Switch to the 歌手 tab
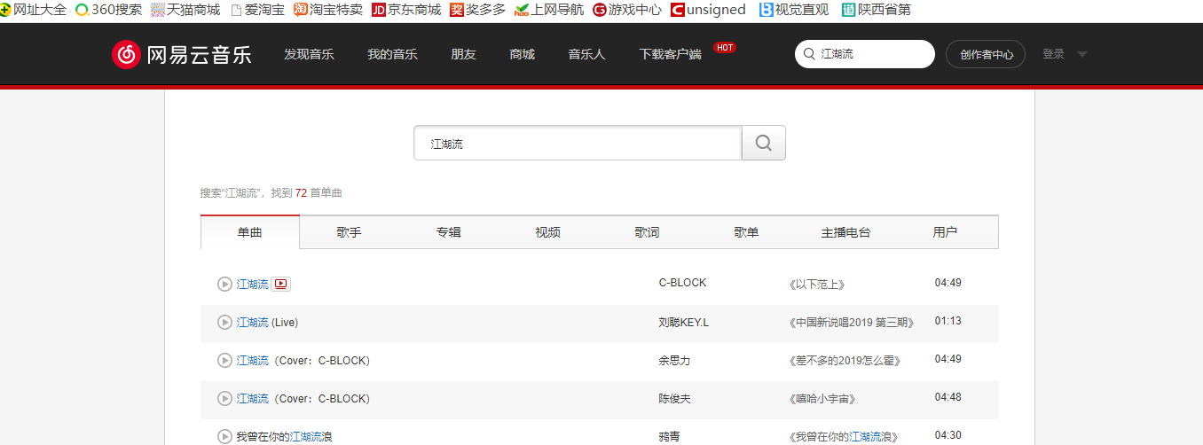The height and width of the screenshot is (445, 1203). [349, 232]
